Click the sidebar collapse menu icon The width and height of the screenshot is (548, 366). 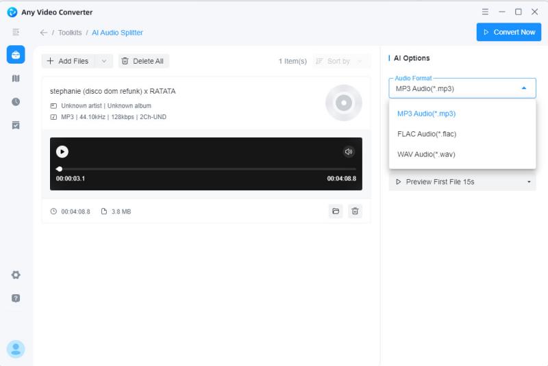[x=16, y=32]
